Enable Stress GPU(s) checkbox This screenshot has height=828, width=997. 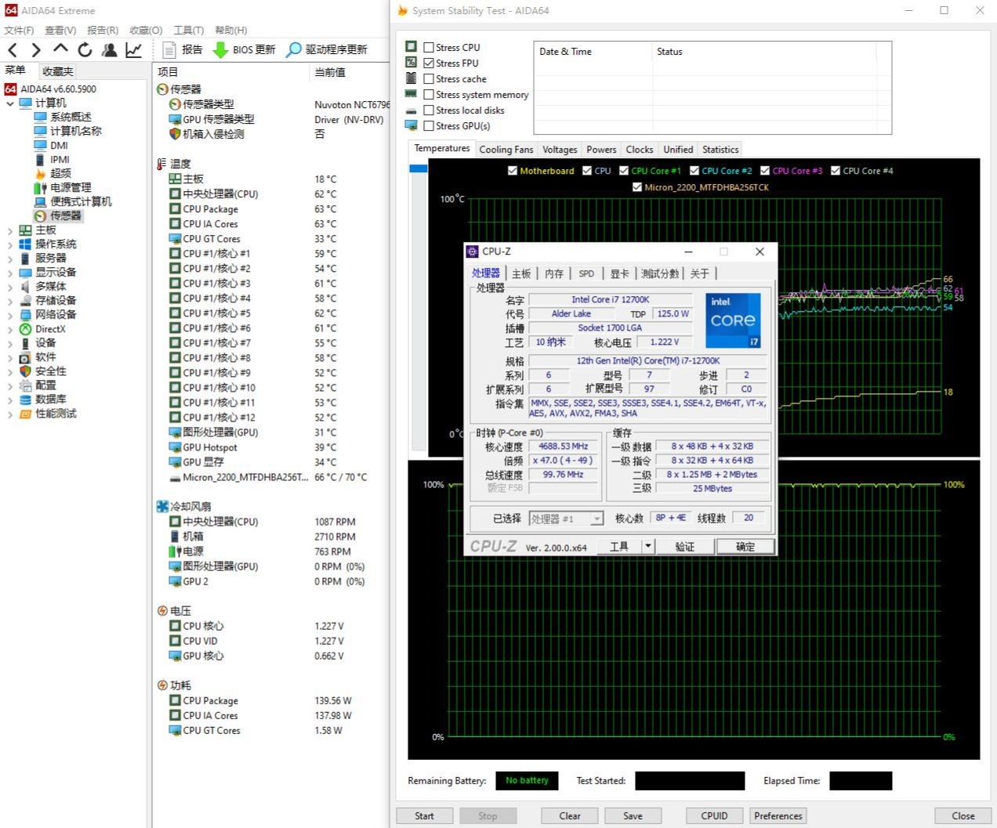tap(429, 125)
